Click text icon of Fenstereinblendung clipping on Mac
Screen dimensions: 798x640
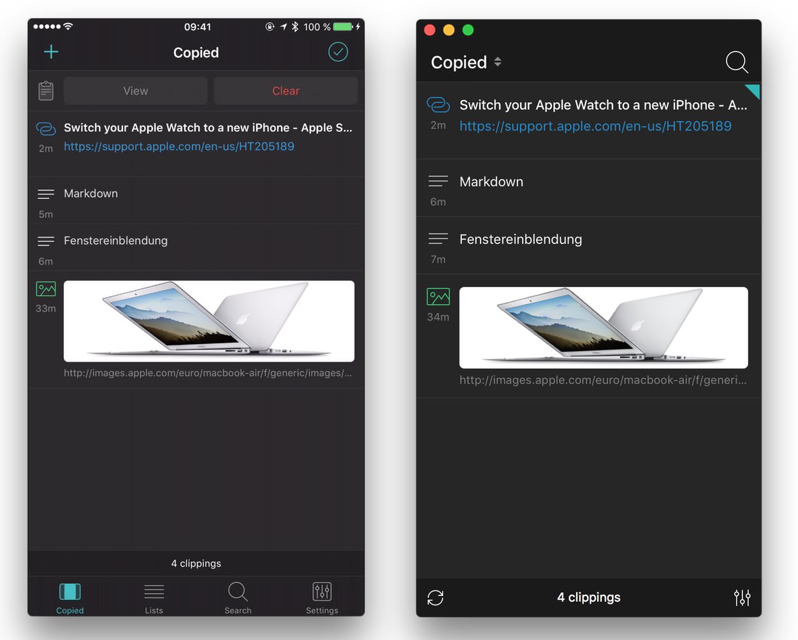pyautogui.click(x=438, y=238)
